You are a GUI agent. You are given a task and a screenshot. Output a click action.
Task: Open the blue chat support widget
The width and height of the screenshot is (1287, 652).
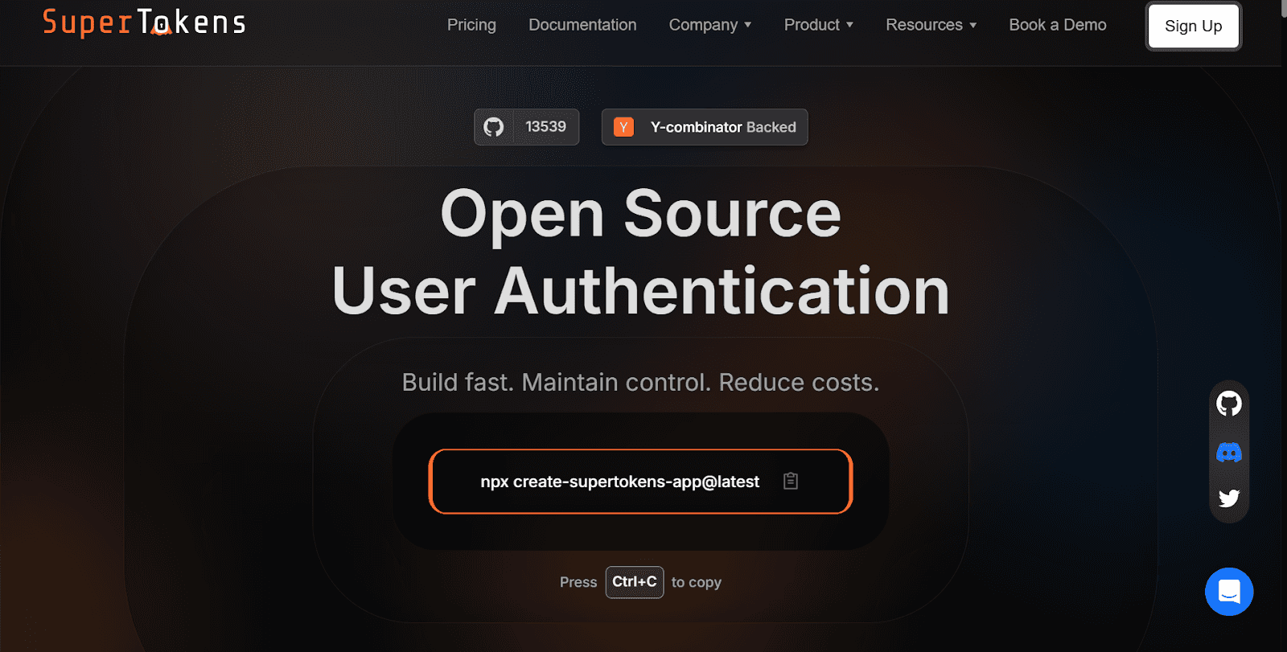point(1228,592)
